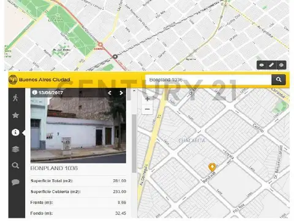Select the Fondo value 32.45
Viewport: 294px width, 221px height.
coord(121,213)
